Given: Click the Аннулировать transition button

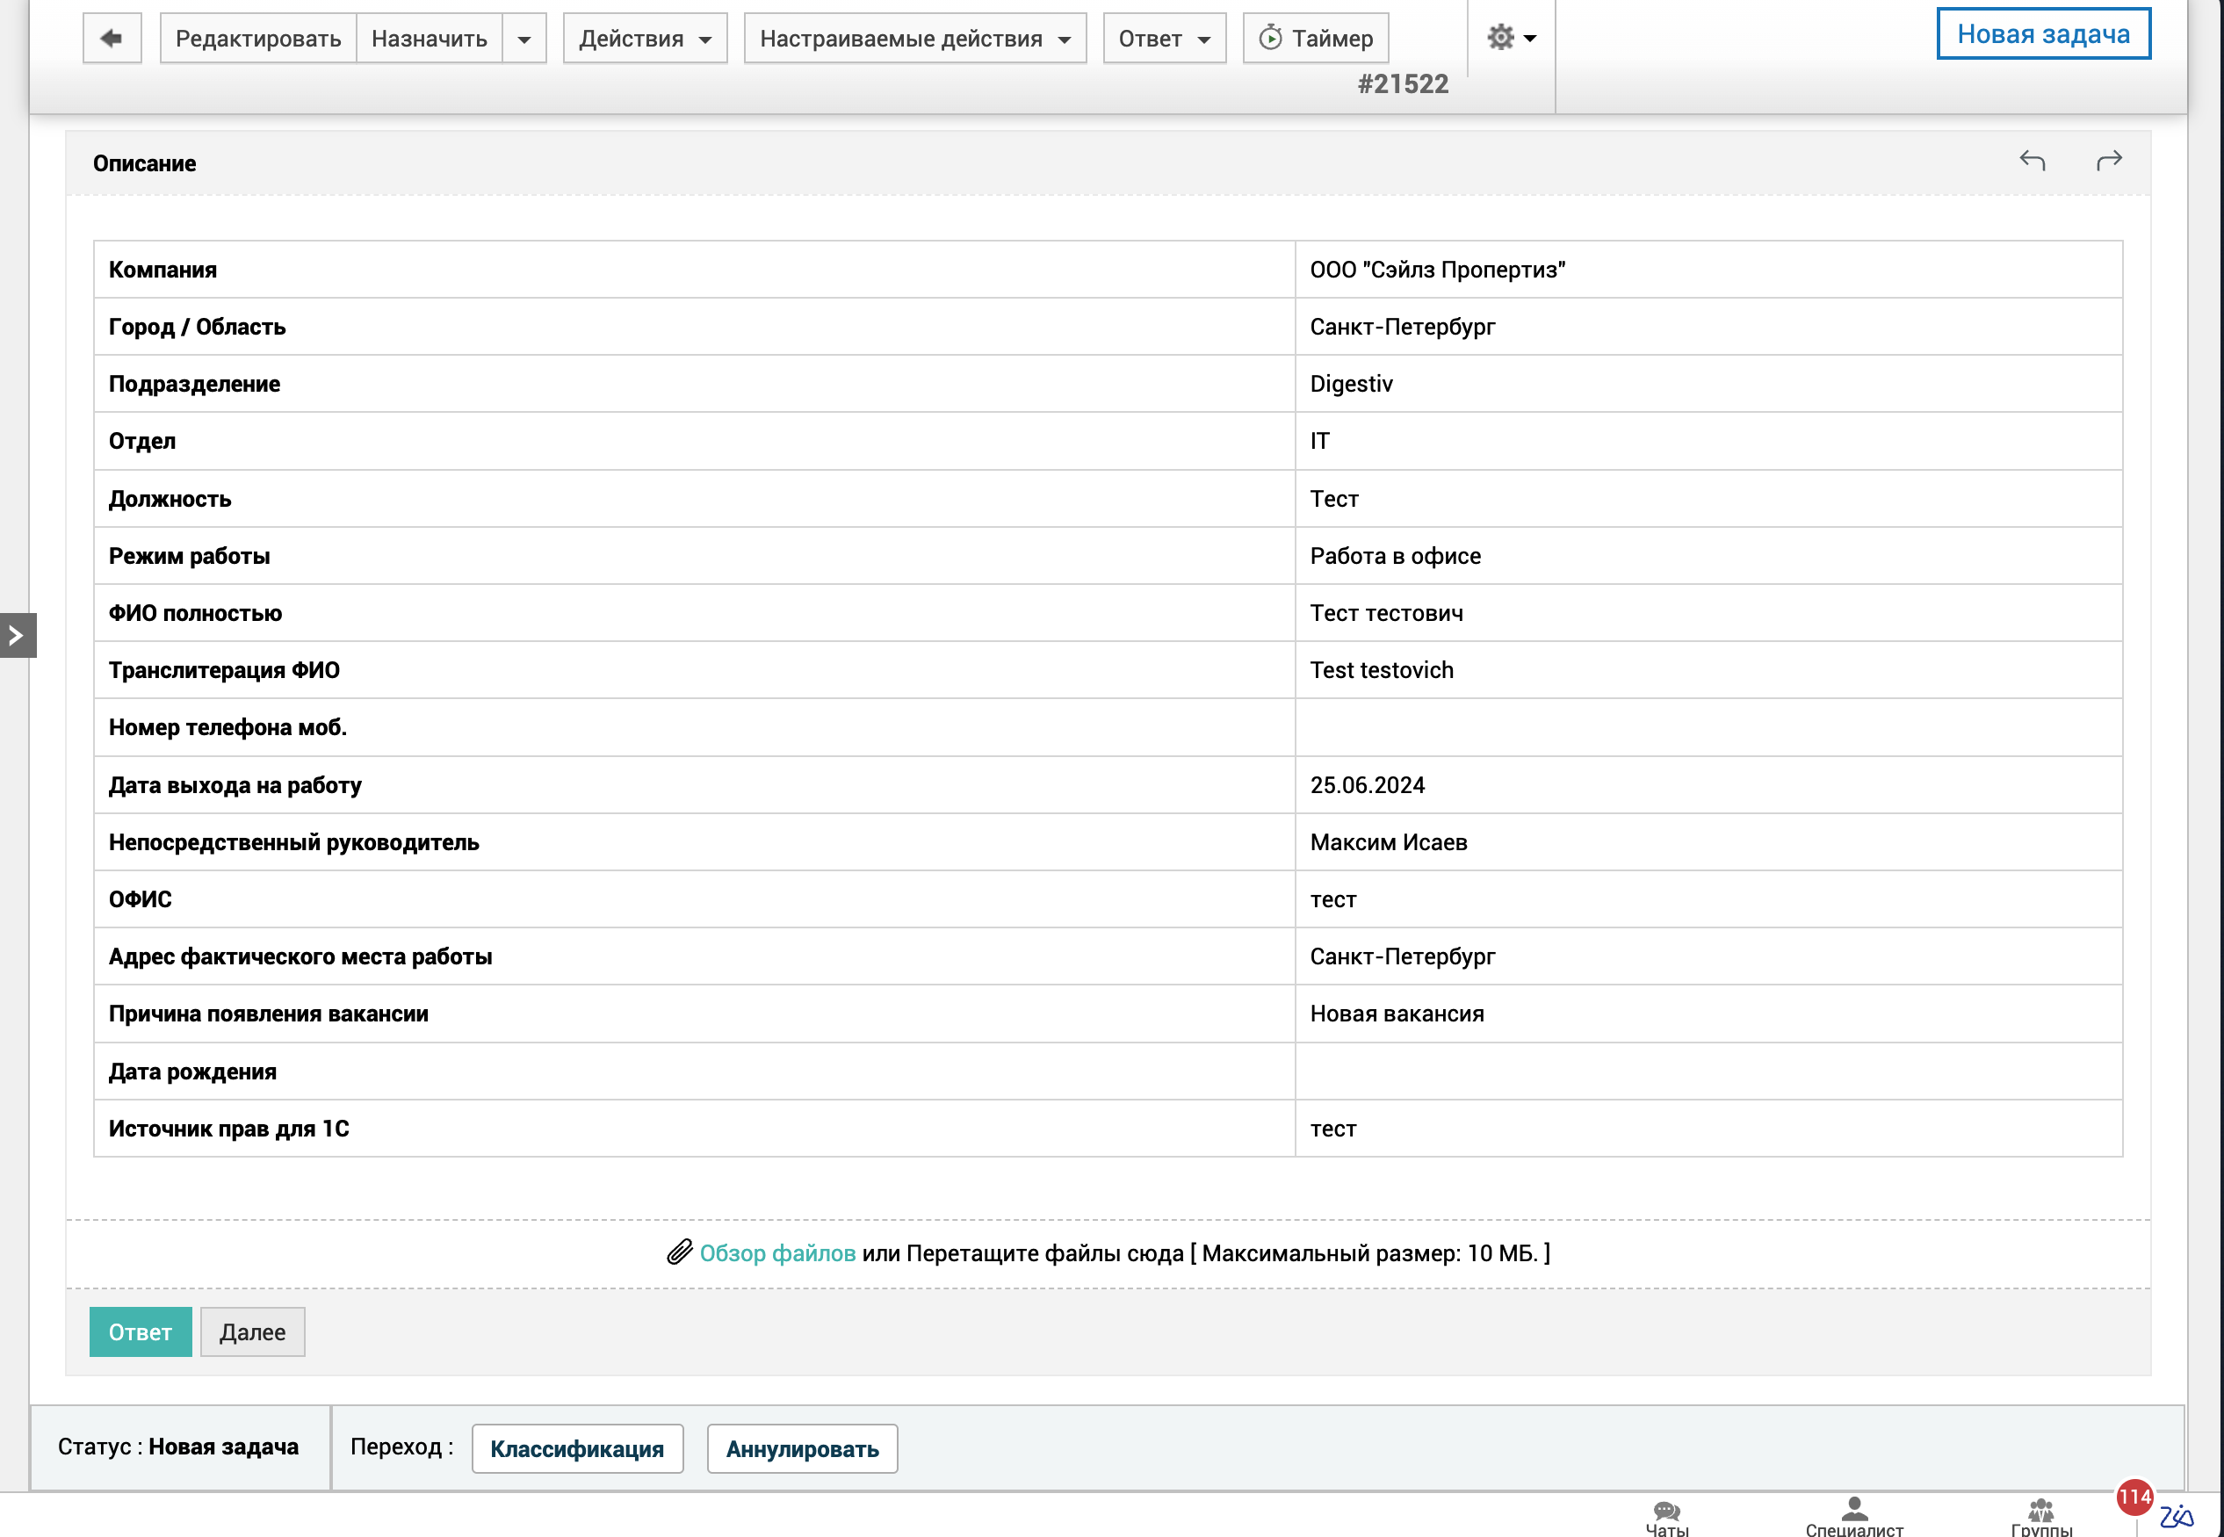Looking at the screenshot, I should [x=801, y=1448].
